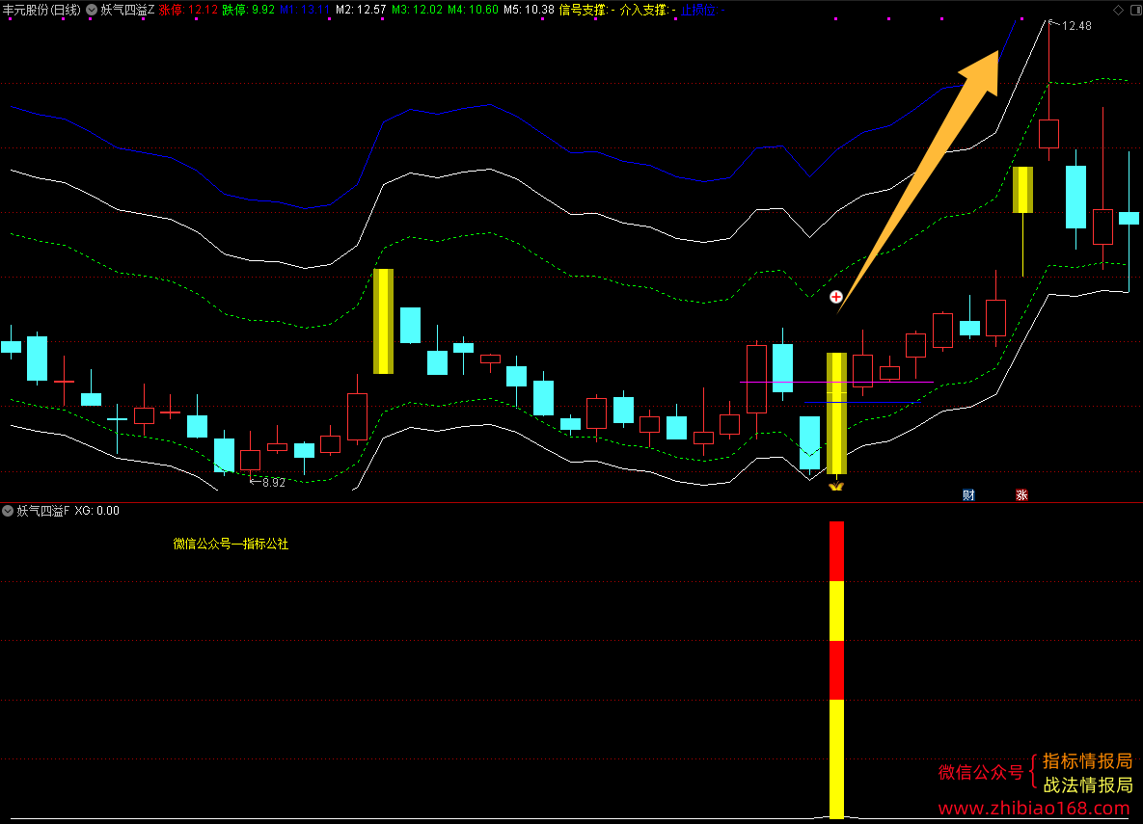Click the horizontal magenta line near the candles
Image resolution: width=1143 pixels, height=824 pixels.
pos(836,382)
